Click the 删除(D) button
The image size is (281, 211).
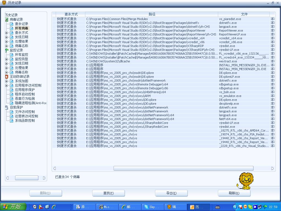pos(46,193)
